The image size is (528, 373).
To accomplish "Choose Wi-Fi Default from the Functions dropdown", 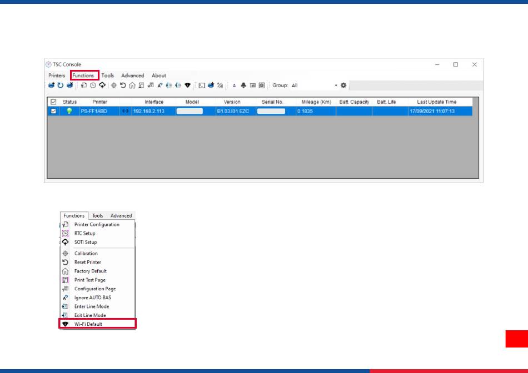I will (98, 324).
